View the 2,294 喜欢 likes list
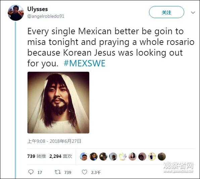Screen dimensions: 200x179 pyautogui.click(x=61, y=156)
